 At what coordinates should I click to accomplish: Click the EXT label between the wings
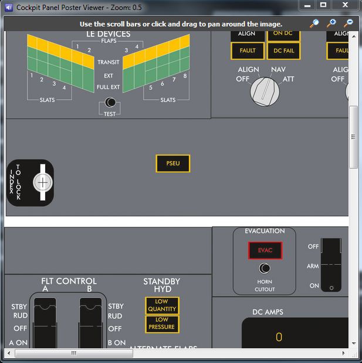pyautogui.click(x=109, y=76)
